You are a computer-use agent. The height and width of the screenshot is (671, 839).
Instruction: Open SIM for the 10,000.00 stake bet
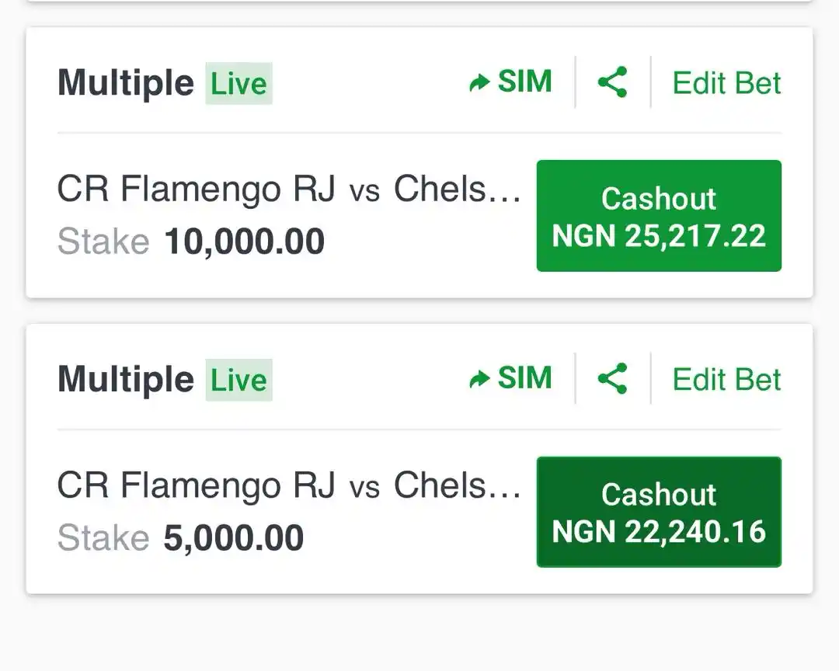point(510,82)
